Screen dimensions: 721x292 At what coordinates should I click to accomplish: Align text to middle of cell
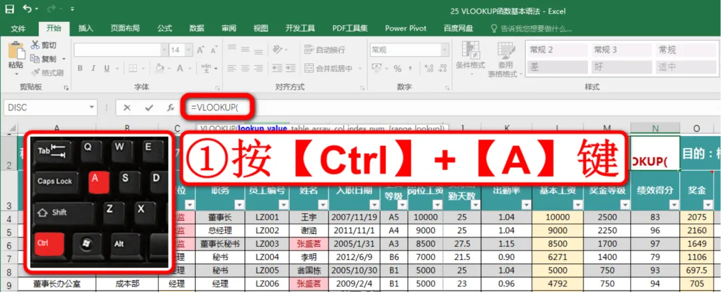tap(246, 48)
